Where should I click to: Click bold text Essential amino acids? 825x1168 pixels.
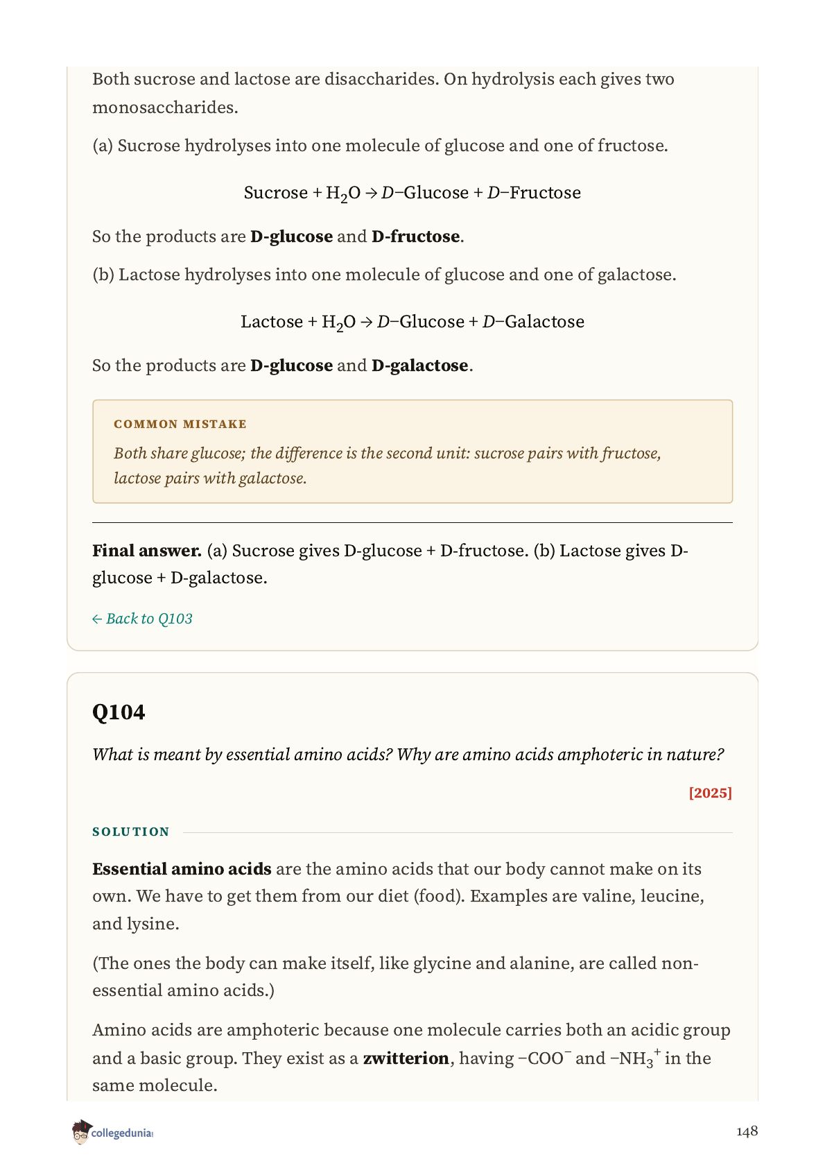(182, 869)
